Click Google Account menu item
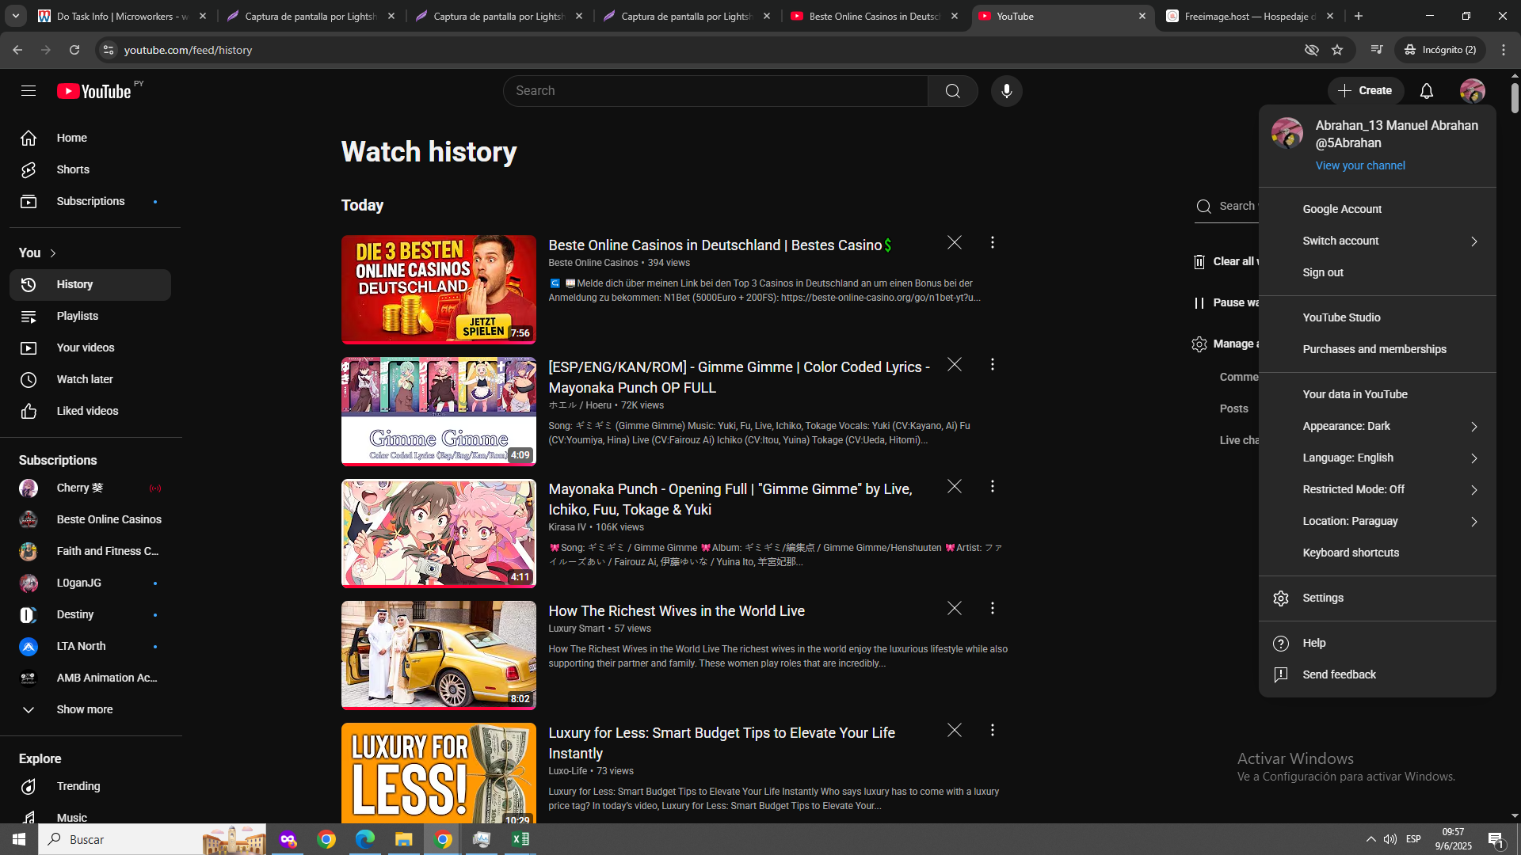The height and width of the screenshot is (855, 1521). tap(1378, 210)
